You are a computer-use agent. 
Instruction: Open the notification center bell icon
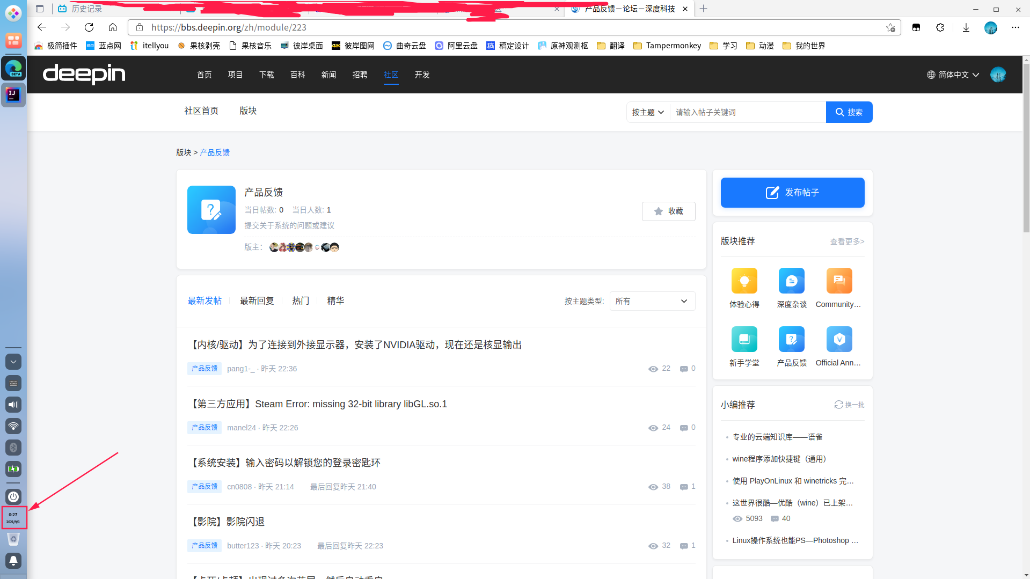pos(13,561)
